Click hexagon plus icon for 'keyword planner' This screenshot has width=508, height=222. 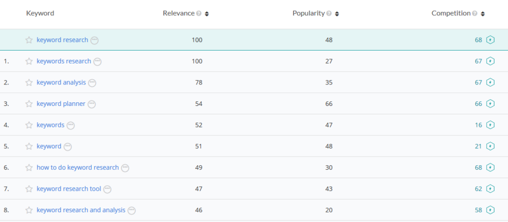(x=490, y=104)
